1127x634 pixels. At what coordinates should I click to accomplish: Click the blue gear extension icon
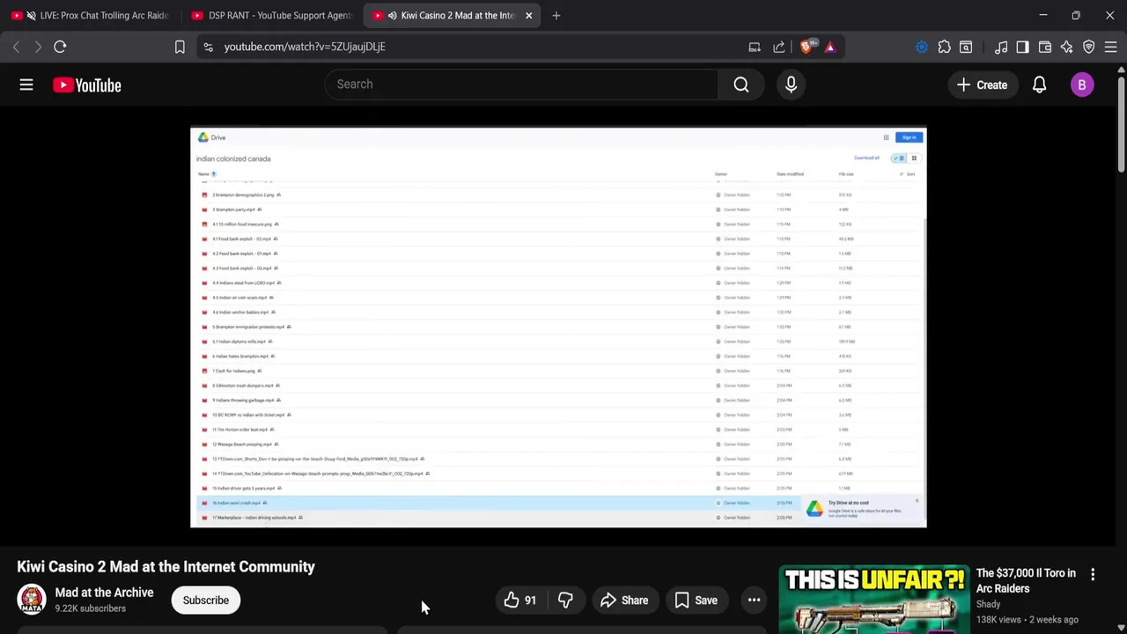922,47
